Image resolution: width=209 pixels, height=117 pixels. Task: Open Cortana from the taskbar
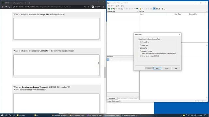[x=10, y=115]
